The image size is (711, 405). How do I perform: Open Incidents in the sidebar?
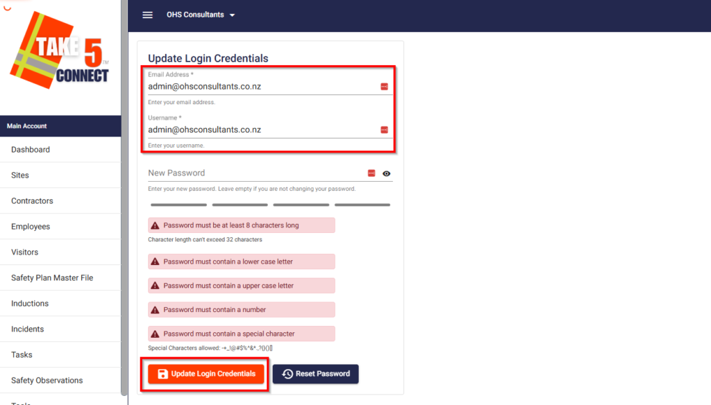point(60,329)
